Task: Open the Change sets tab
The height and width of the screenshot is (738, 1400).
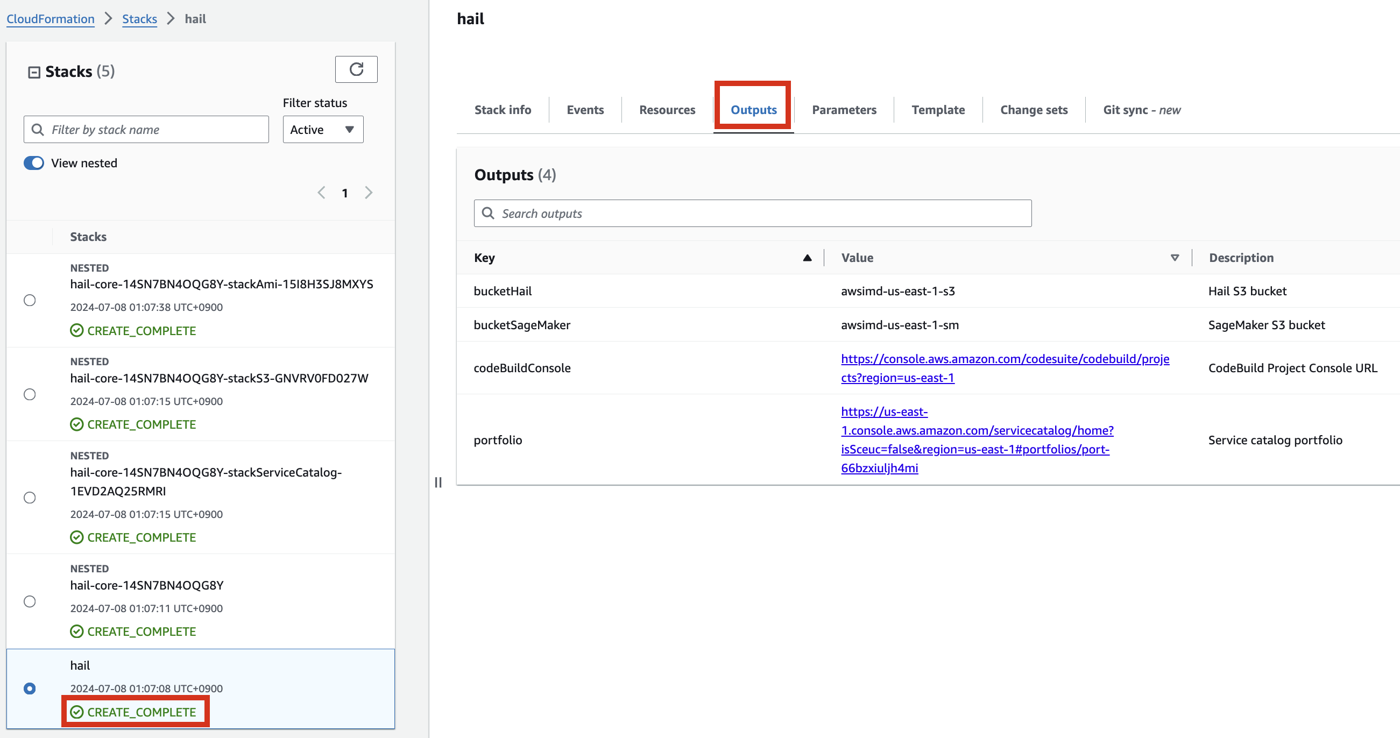Action: (x=1034, y=110)
